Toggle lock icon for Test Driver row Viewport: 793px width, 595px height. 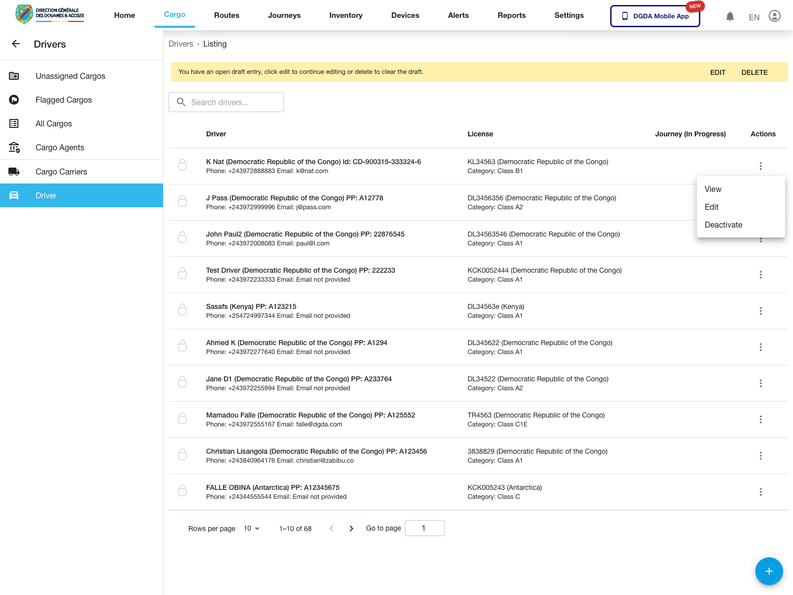[x=182, y=273]
